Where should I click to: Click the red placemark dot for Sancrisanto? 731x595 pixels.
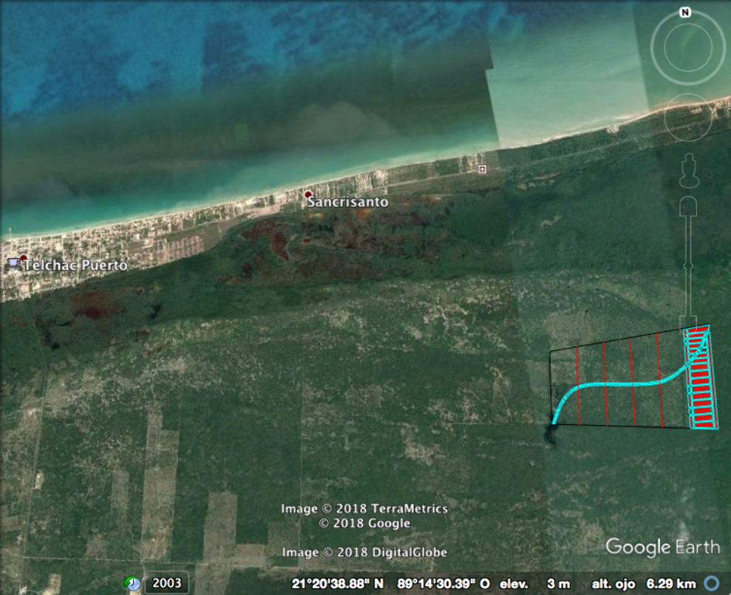[308, 194]
